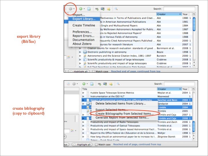This screenshot has width=208, height=156.
Task: Expand How long should an astronomical paper row
Action: coord(83,137)
